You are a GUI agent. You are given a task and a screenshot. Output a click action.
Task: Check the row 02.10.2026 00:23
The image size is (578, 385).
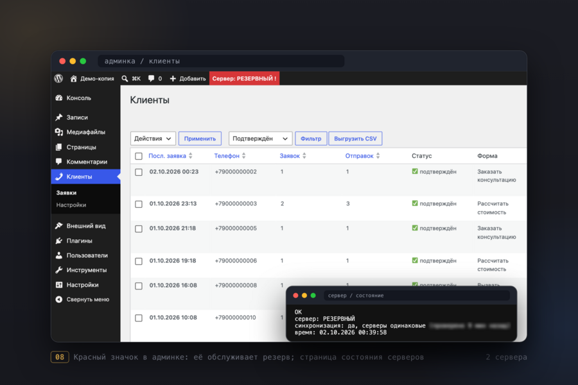pyautogui.click(x=139, y=172)
